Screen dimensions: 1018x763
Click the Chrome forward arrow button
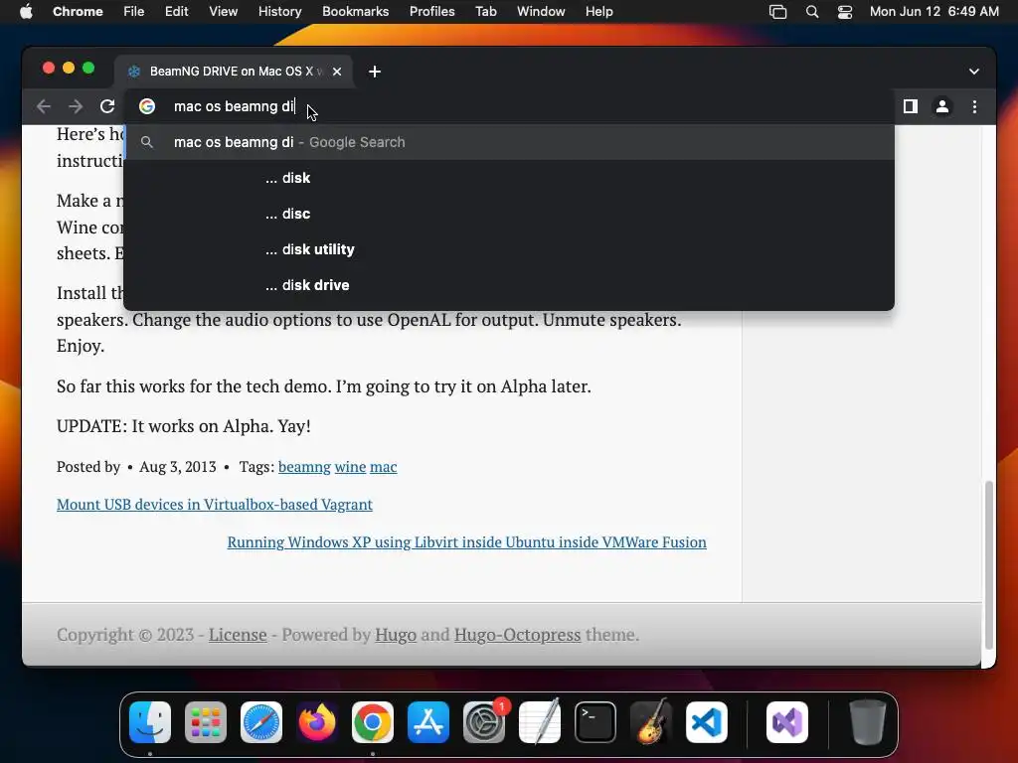[x=76, y=106]
